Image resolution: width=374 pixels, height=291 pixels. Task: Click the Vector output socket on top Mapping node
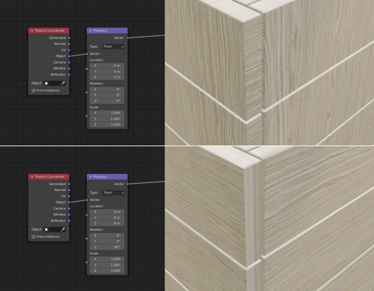pyautogui.click(x=127, y=37)
